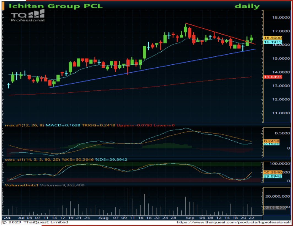Click the 'Ichitan Group PCL' chart title
The height and width of the screenshot is (226, 293).
pos(56,6)
